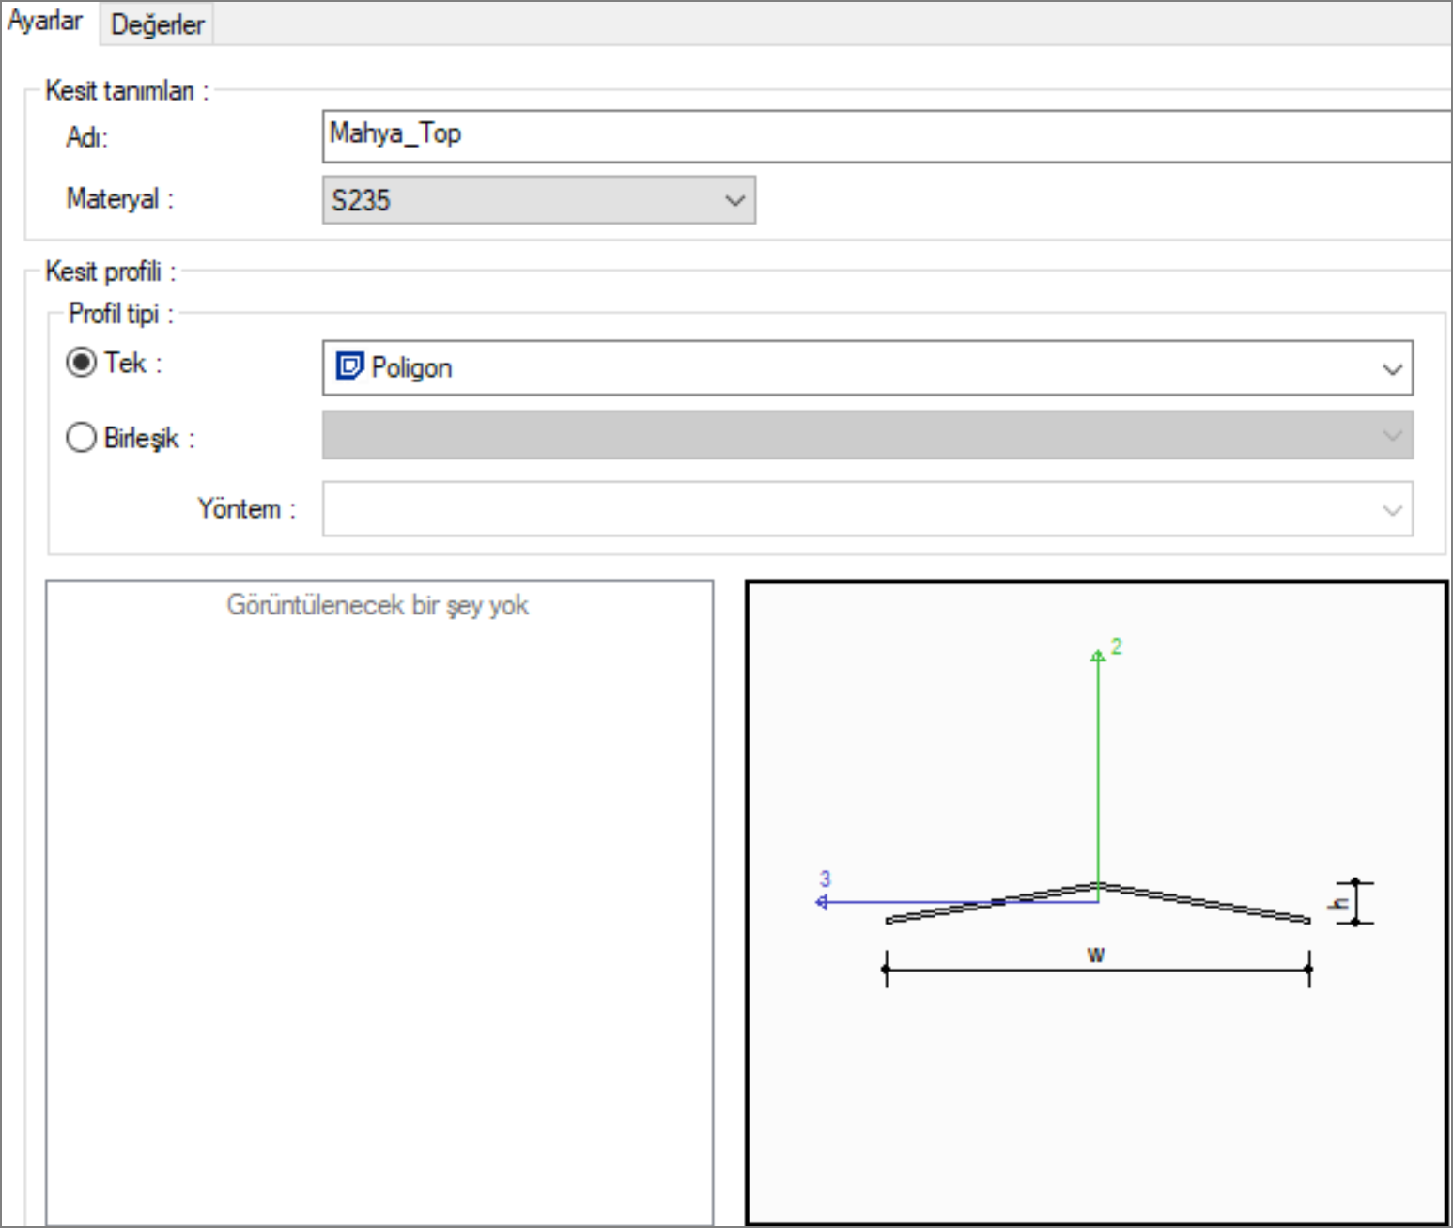The height and width of the screenshot is (1228, 1453).
Task: Switch to the Ayarlar tab
Action: point(45,21)
